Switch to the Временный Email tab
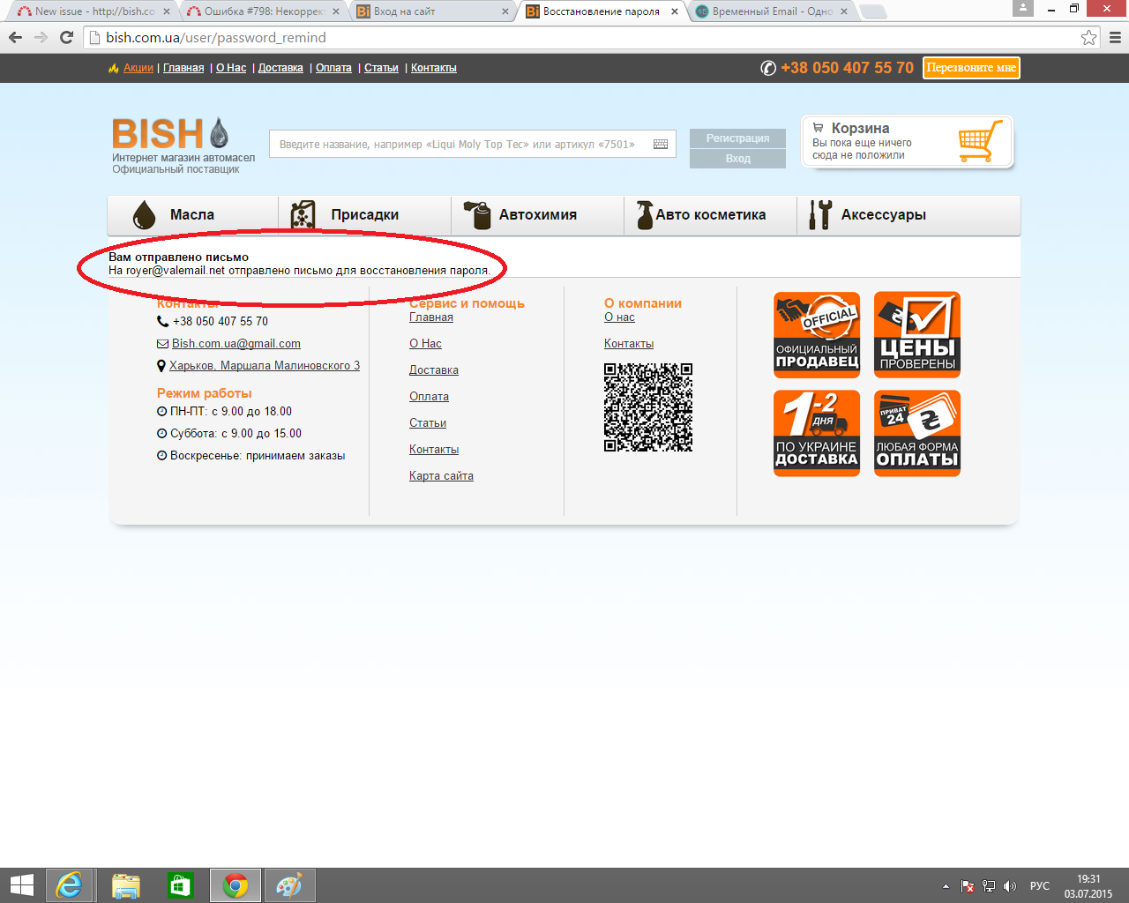 pyautogui.click(x=770, y=11)
